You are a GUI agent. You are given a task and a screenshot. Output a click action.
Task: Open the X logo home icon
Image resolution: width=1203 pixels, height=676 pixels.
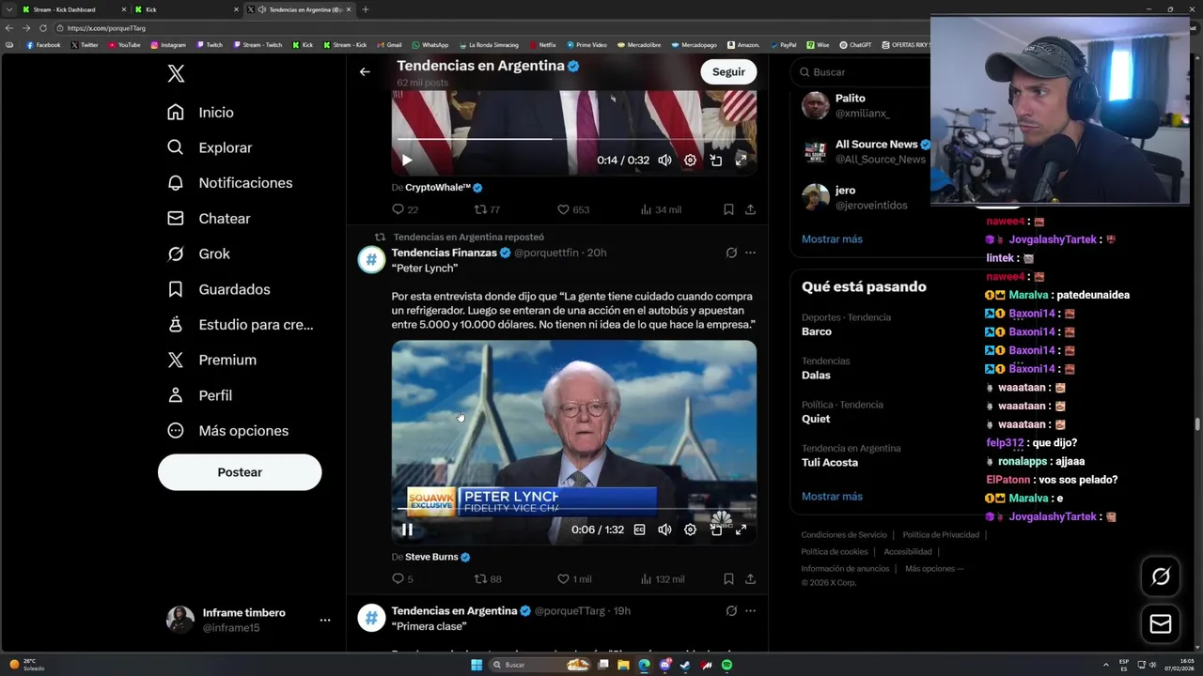coord(176,73)
